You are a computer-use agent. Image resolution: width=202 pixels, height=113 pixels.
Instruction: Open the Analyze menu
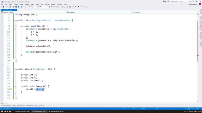point(53,4)
